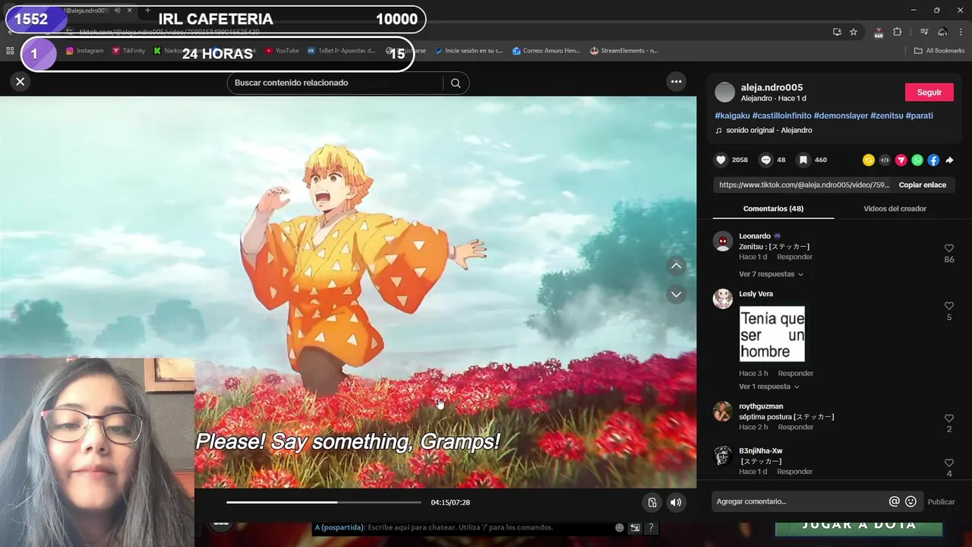Open the video's picture-in-picture icon

[652, 502]
